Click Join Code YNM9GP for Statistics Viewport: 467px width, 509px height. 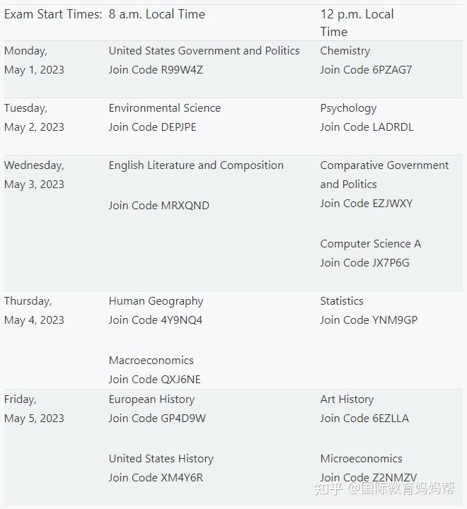[x=369, y=320]
